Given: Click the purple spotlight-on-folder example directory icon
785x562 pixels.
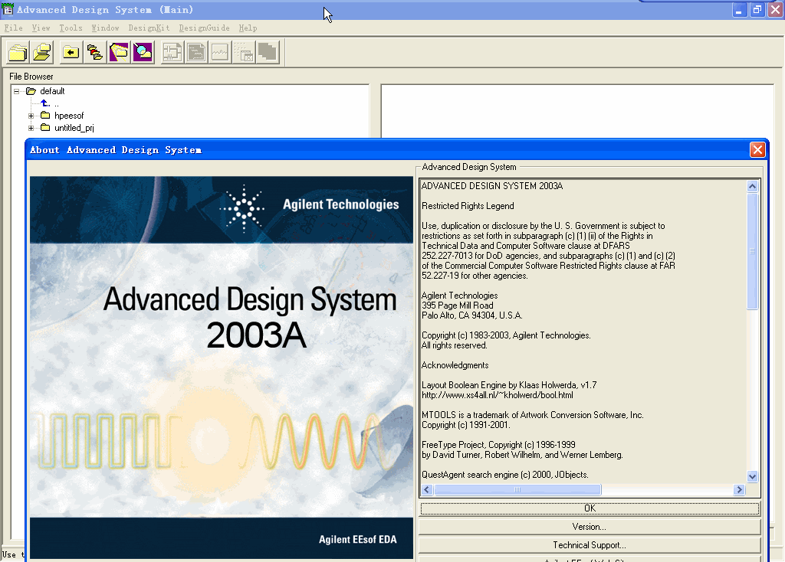Looking at the screenshot, I should coord(119,52).
